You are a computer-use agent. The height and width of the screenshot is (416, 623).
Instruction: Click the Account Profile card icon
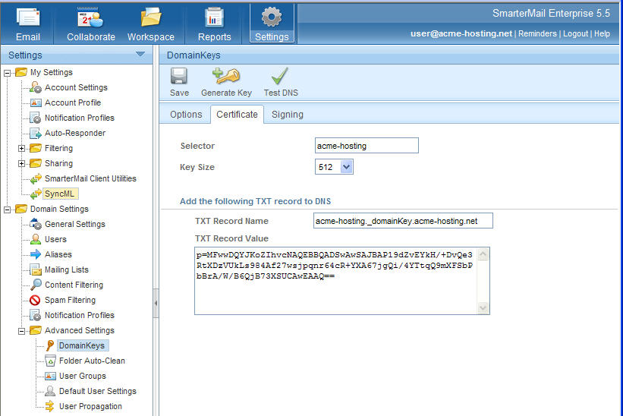36,103
